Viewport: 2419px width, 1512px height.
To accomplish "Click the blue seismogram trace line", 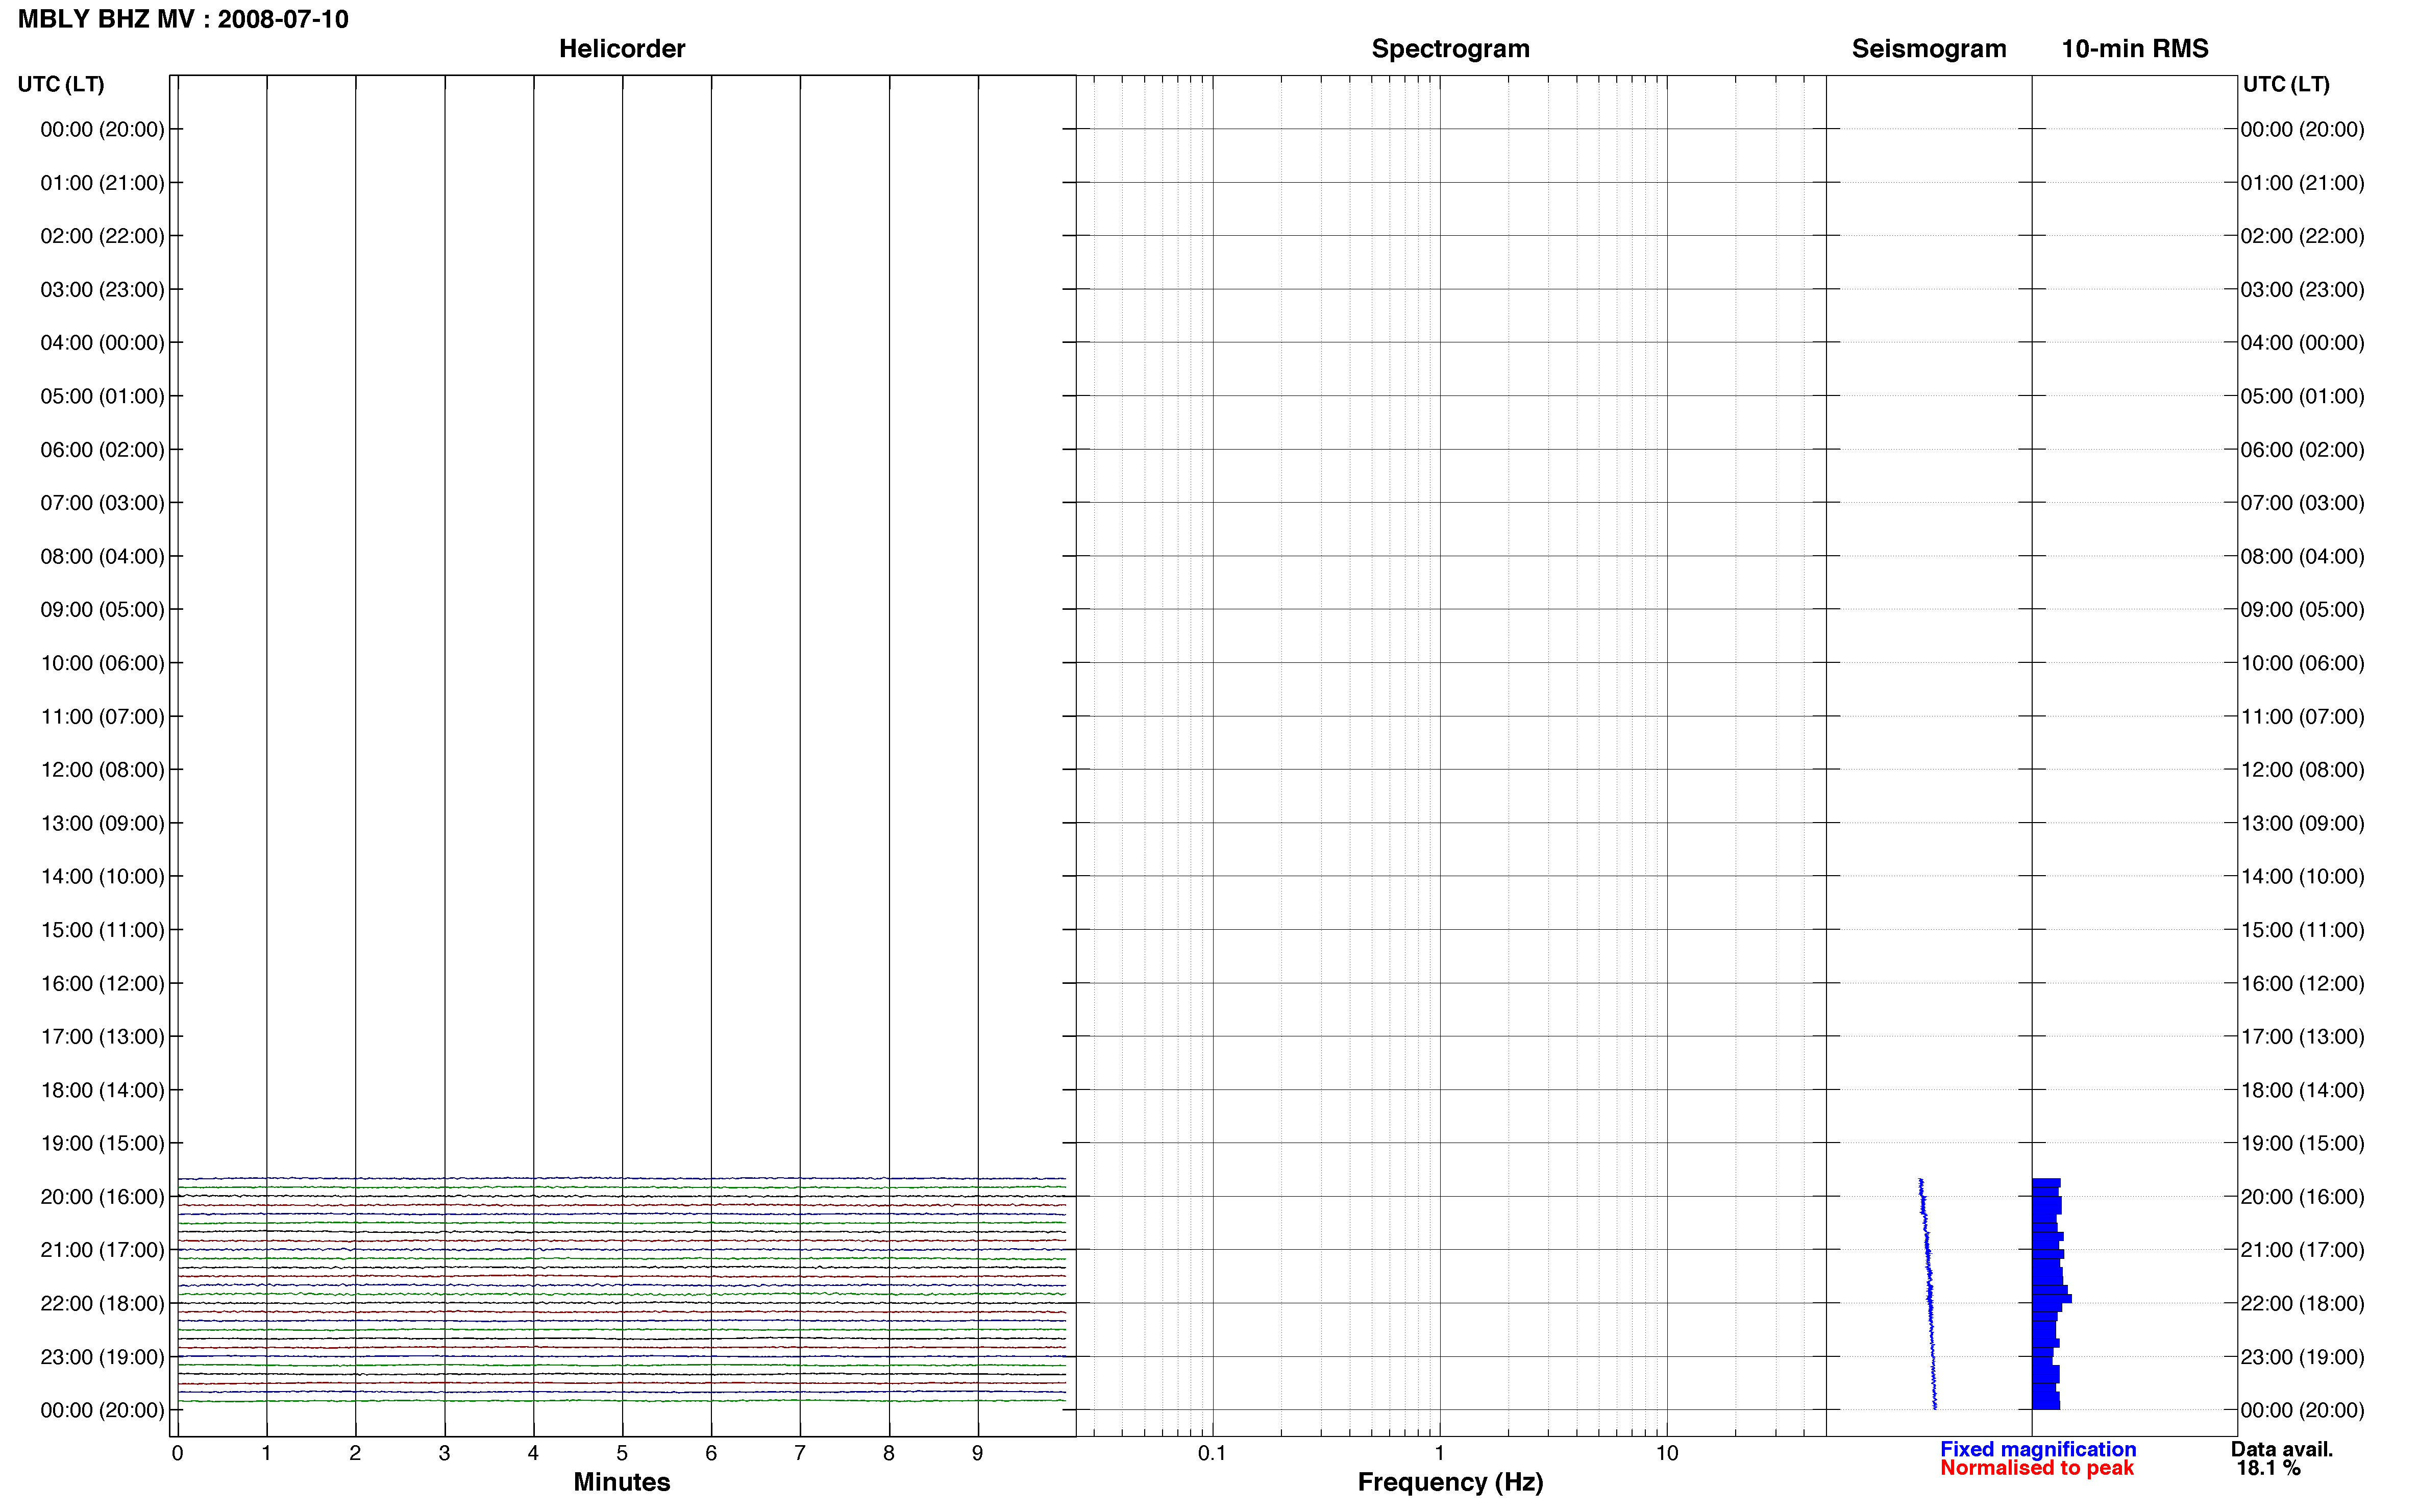I will coord(1929,1293).
